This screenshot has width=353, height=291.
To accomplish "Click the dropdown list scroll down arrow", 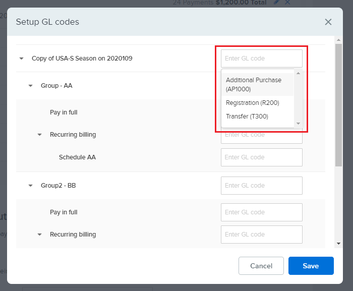I will point(299,124).
